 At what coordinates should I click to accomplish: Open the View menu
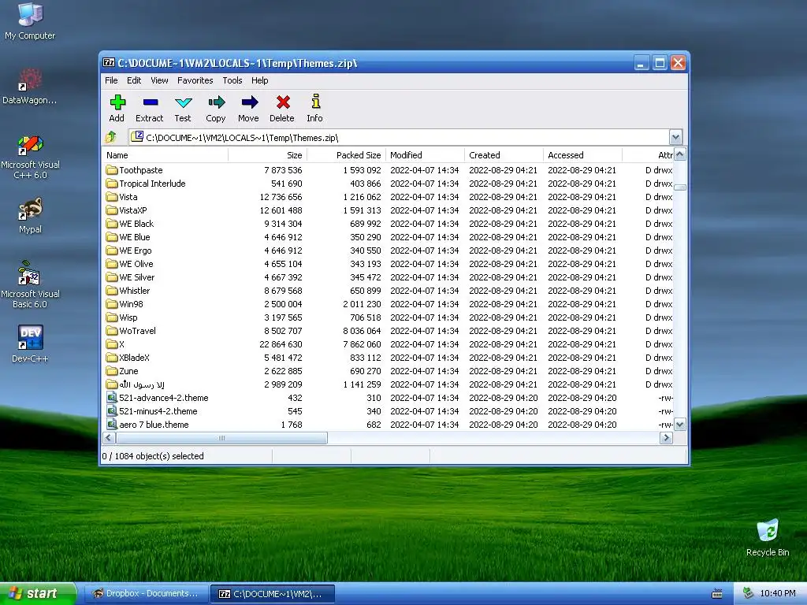159,80
